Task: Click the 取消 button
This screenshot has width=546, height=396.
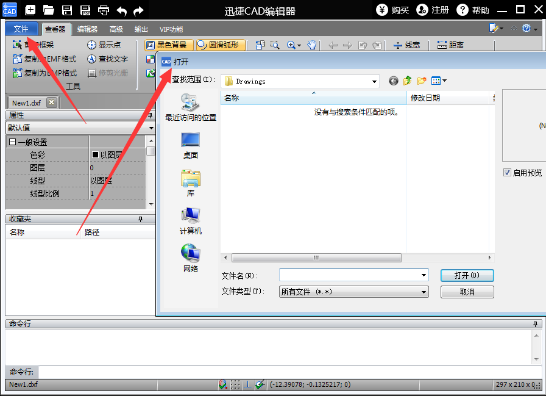Action: (x=467, y=292)
